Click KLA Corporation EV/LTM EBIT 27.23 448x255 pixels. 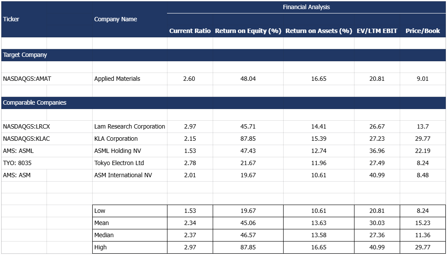377,139
